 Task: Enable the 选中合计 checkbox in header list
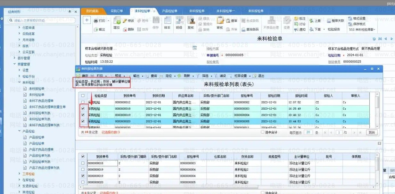[263, 132]
